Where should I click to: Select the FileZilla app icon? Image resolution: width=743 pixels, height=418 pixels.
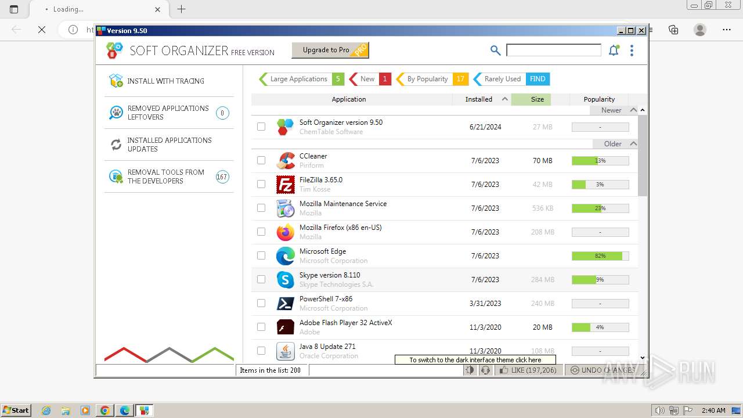[x=286, y=185]
